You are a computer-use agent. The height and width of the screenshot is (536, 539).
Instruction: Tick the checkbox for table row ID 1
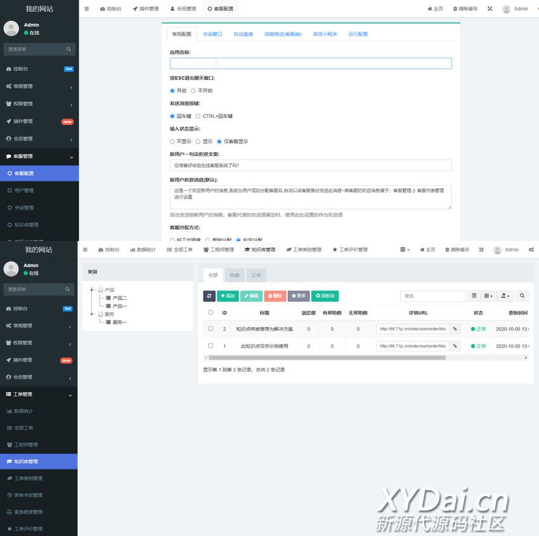click(x=211, y=346)
